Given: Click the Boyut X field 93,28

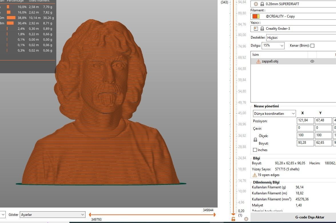Looking at the screenshot, I should click(305, 143).
